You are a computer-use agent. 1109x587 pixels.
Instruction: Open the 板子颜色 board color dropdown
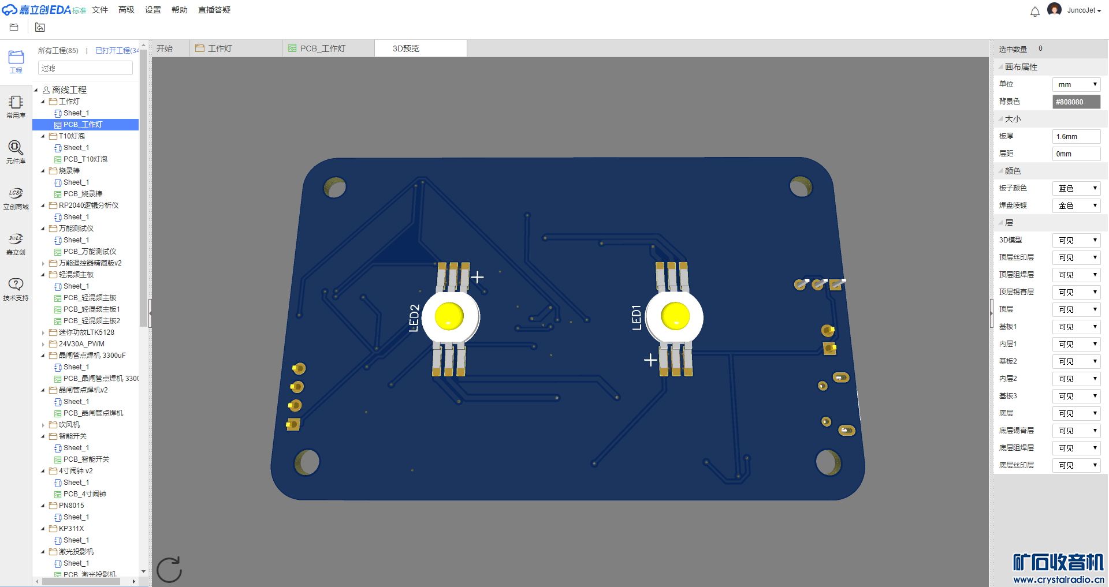1076,188
